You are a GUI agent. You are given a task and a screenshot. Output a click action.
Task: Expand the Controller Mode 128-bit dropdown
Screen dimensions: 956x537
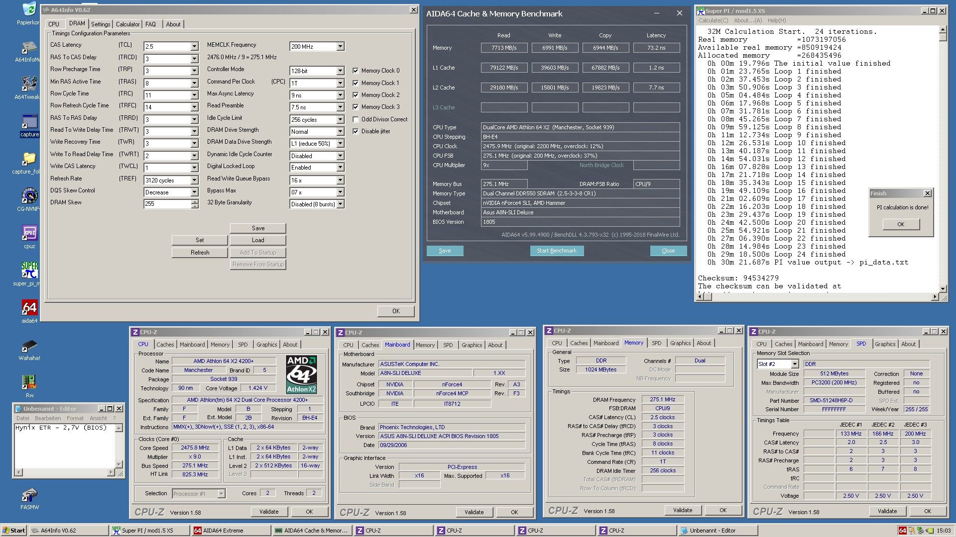point(340,71)
